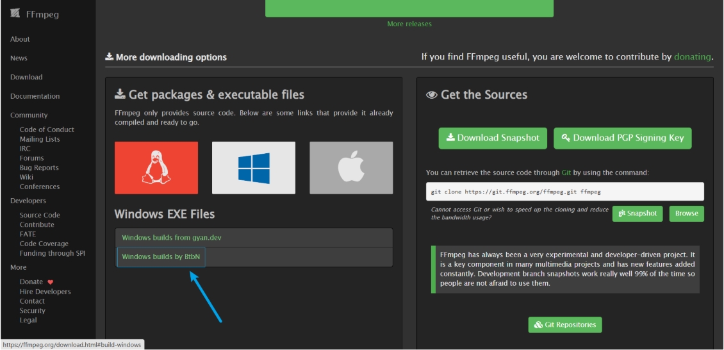Click the 'Windows EXE Files' heading
724x350 pixels.
click(x=165, y=214)
